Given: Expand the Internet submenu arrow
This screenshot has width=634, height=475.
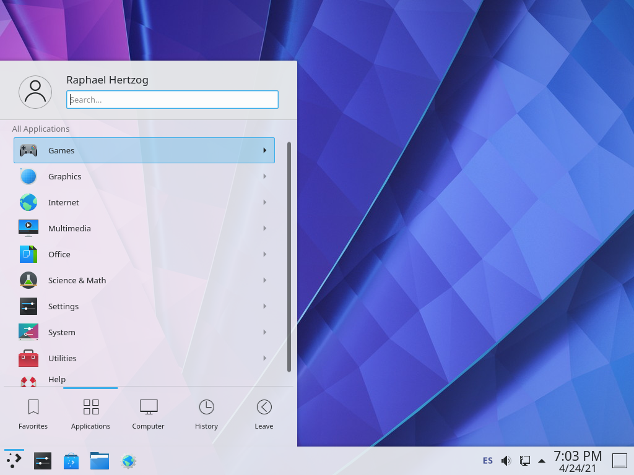Looking at the screenshot, I should click(265, 202).
